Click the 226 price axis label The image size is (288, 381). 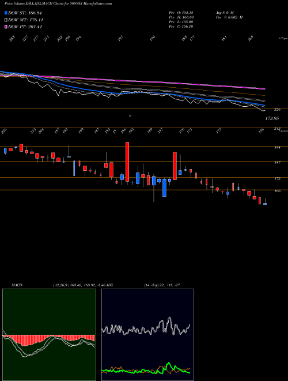(277, 110)
